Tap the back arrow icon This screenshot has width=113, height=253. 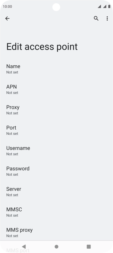[x=7, y=18]
